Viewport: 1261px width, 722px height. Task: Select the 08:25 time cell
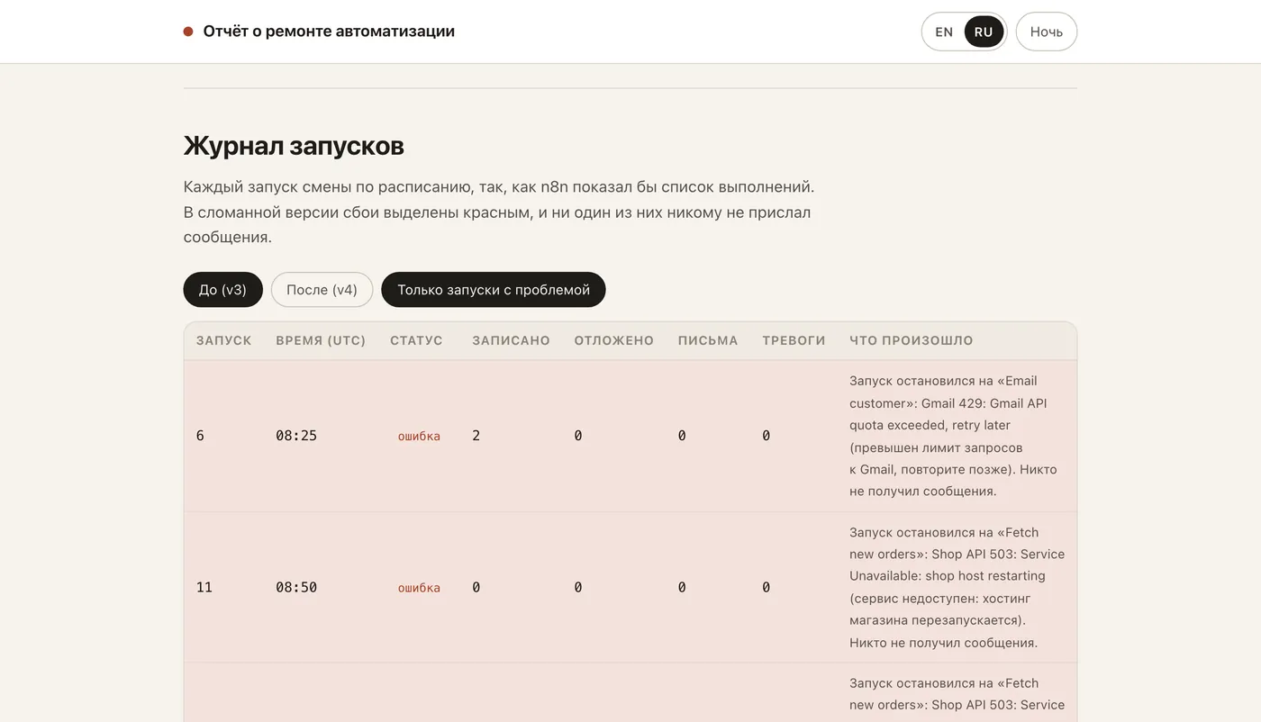[296, 436]
